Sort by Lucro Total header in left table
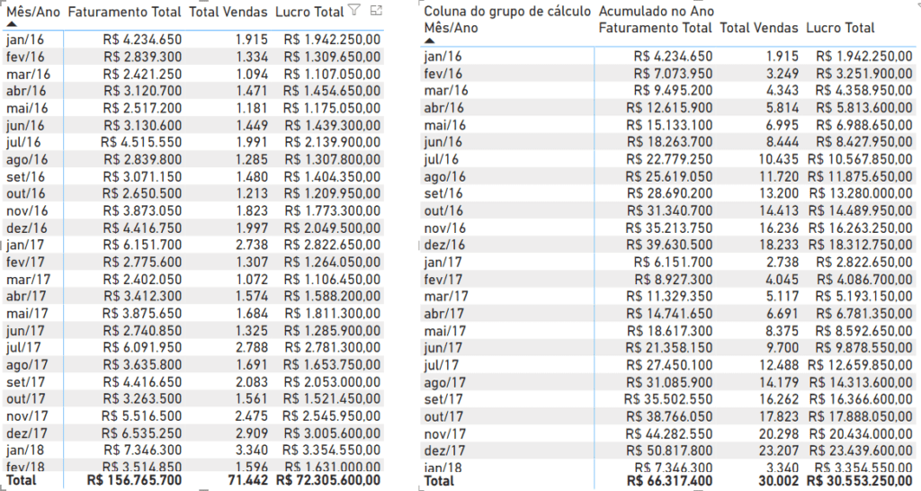This screenshot has width=921, height=491. [309, 12]
